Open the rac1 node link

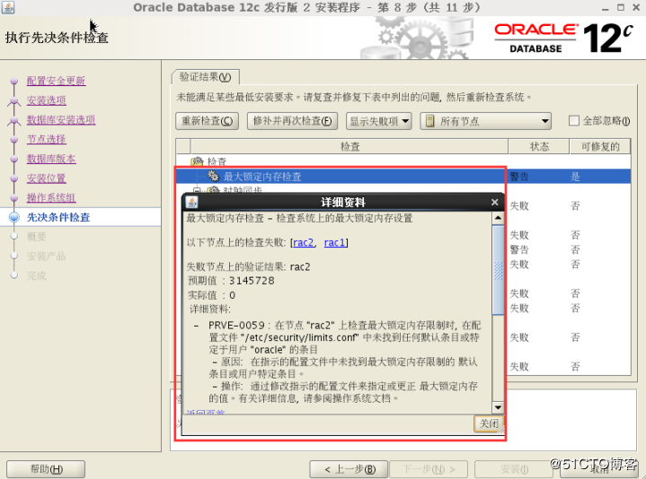click(x=334, y=242)
